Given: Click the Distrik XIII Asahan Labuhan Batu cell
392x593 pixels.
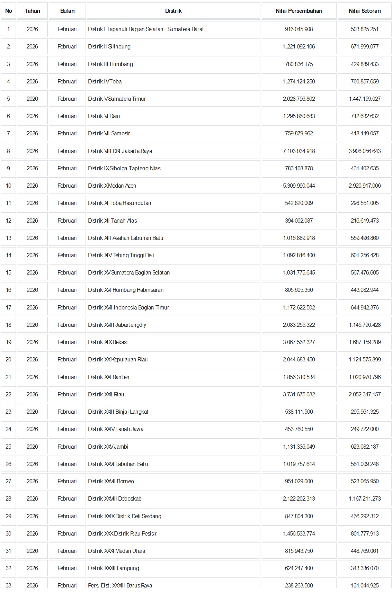Looking at the screenshot, I should (125, 238).
